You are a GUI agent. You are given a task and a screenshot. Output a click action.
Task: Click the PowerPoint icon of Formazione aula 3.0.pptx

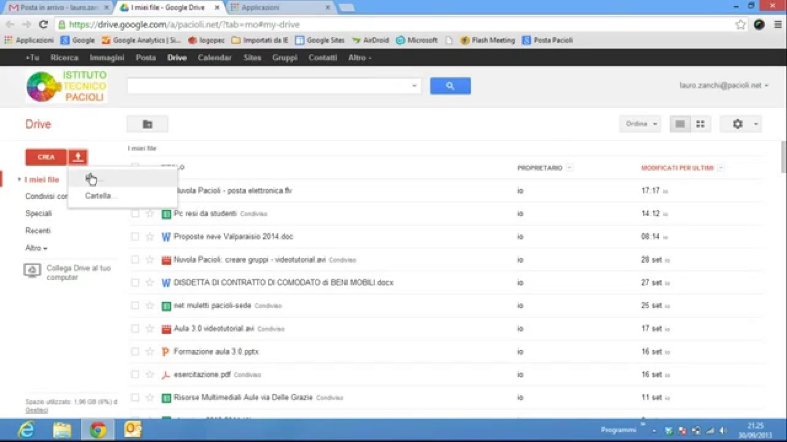click(x=166, y=352)
